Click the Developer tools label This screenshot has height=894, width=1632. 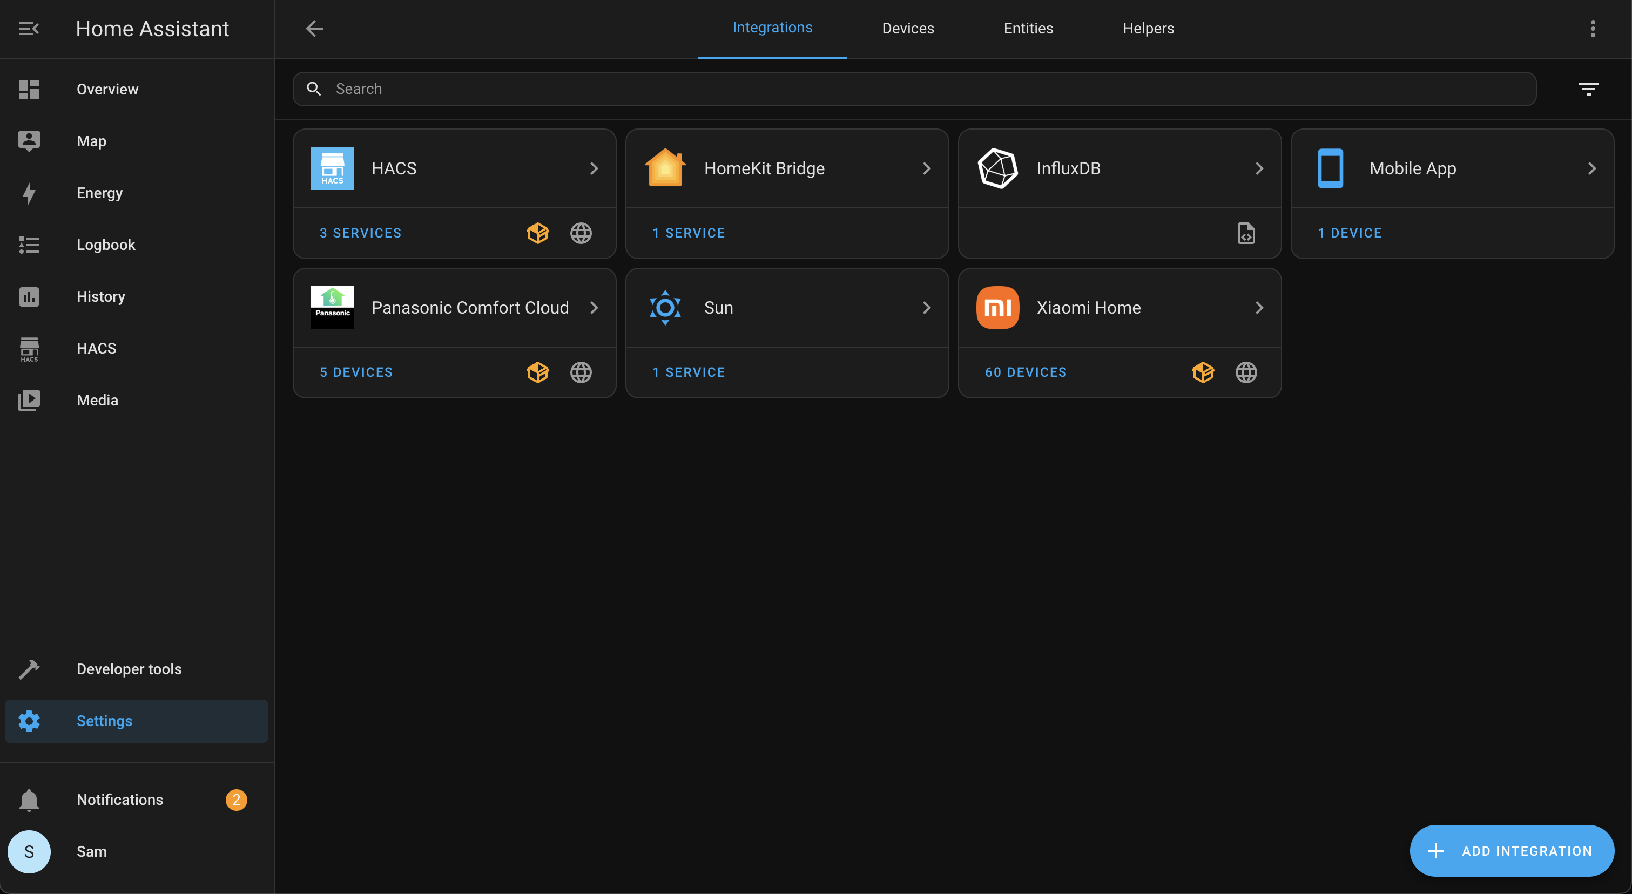point(129,669)
